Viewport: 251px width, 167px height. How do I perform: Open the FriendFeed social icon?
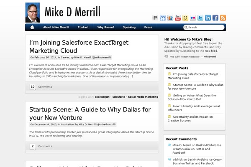[x=163, y=18]
